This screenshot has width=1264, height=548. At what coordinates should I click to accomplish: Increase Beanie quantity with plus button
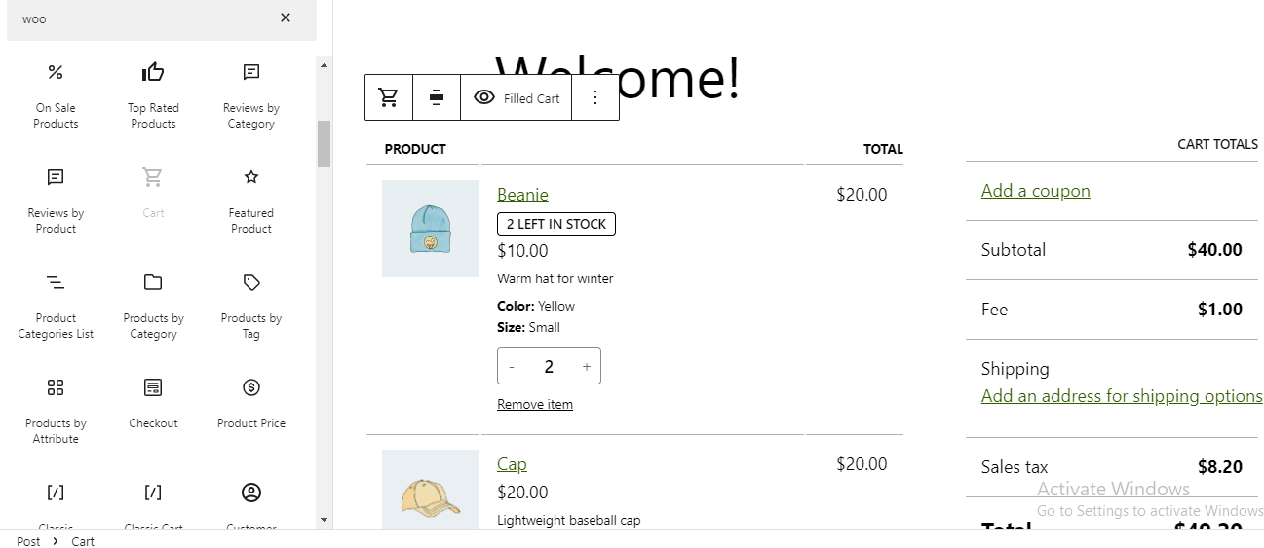(x=586, y=366)
